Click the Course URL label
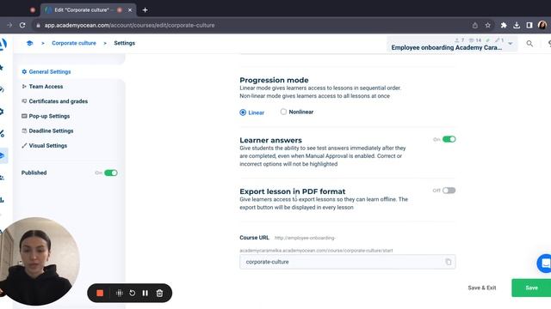 pos(255,238)
